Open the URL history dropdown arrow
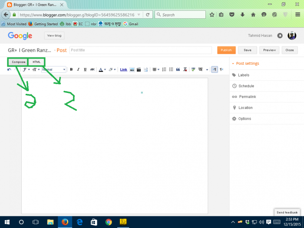This screenshot has width=304, height=228. click(x=139, y=15)
